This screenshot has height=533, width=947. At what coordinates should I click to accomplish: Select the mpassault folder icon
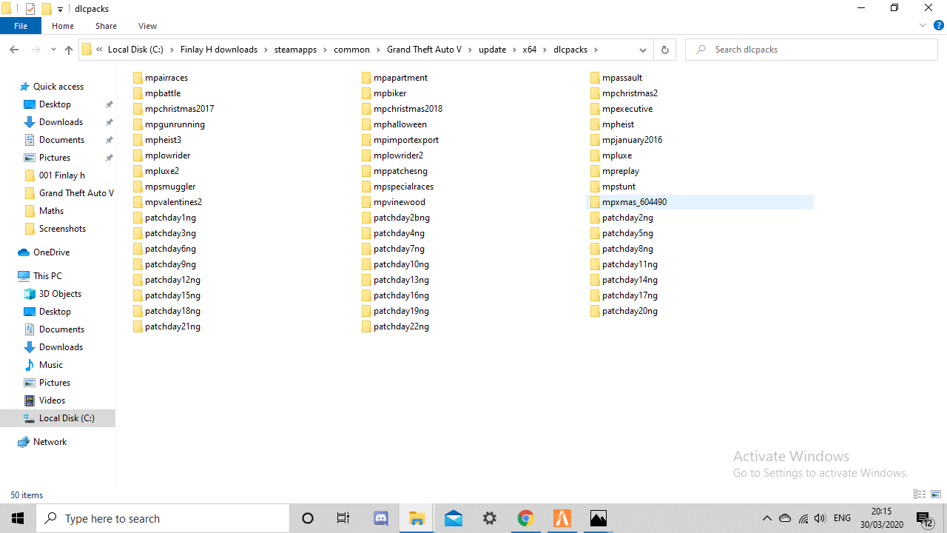pos(595,78)
